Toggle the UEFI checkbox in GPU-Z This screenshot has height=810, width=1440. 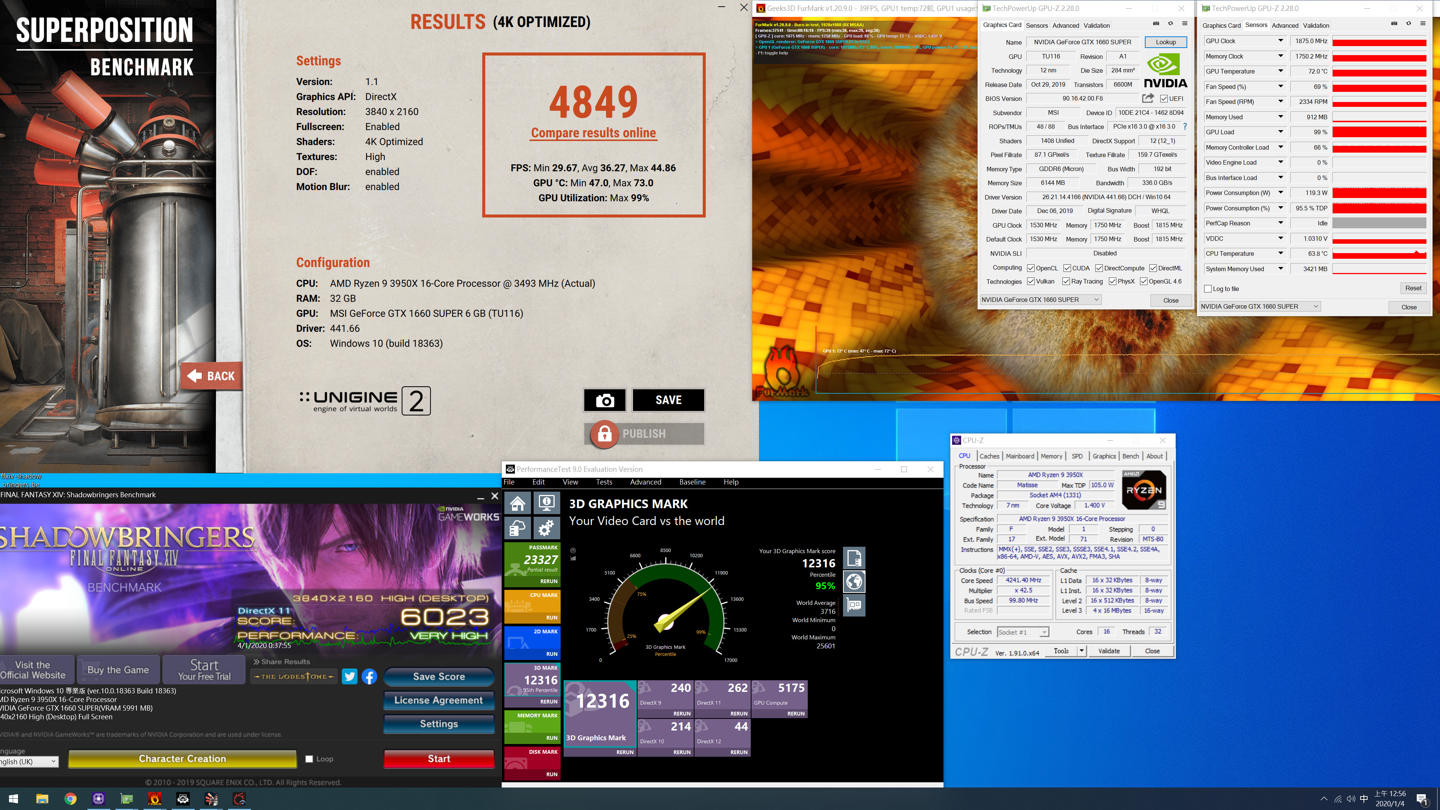1164,99
